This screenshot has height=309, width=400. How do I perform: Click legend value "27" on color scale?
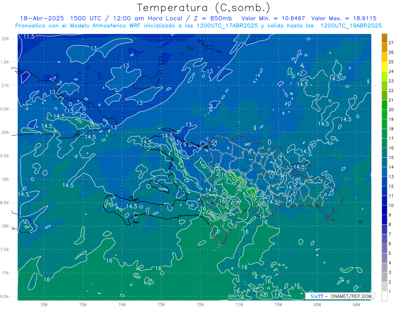click(x=391, y=43)
